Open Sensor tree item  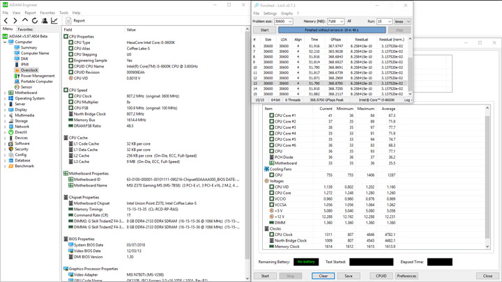pos(26,87)
